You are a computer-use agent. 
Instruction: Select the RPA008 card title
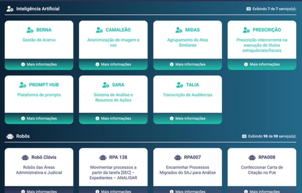pos(267,157)
